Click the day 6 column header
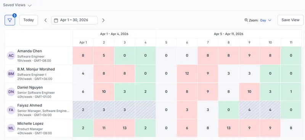The width and height of the screenshot is (305, 140). [x=187, y=42]
